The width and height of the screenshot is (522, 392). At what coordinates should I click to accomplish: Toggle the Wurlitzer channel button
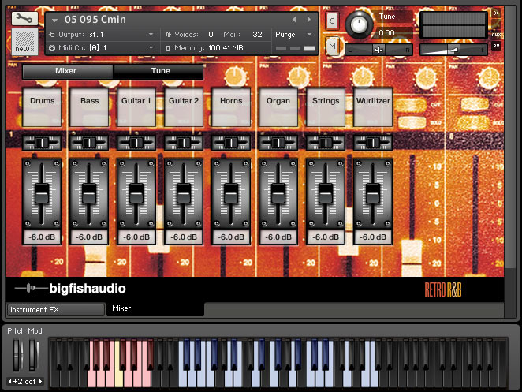[373, 107]
